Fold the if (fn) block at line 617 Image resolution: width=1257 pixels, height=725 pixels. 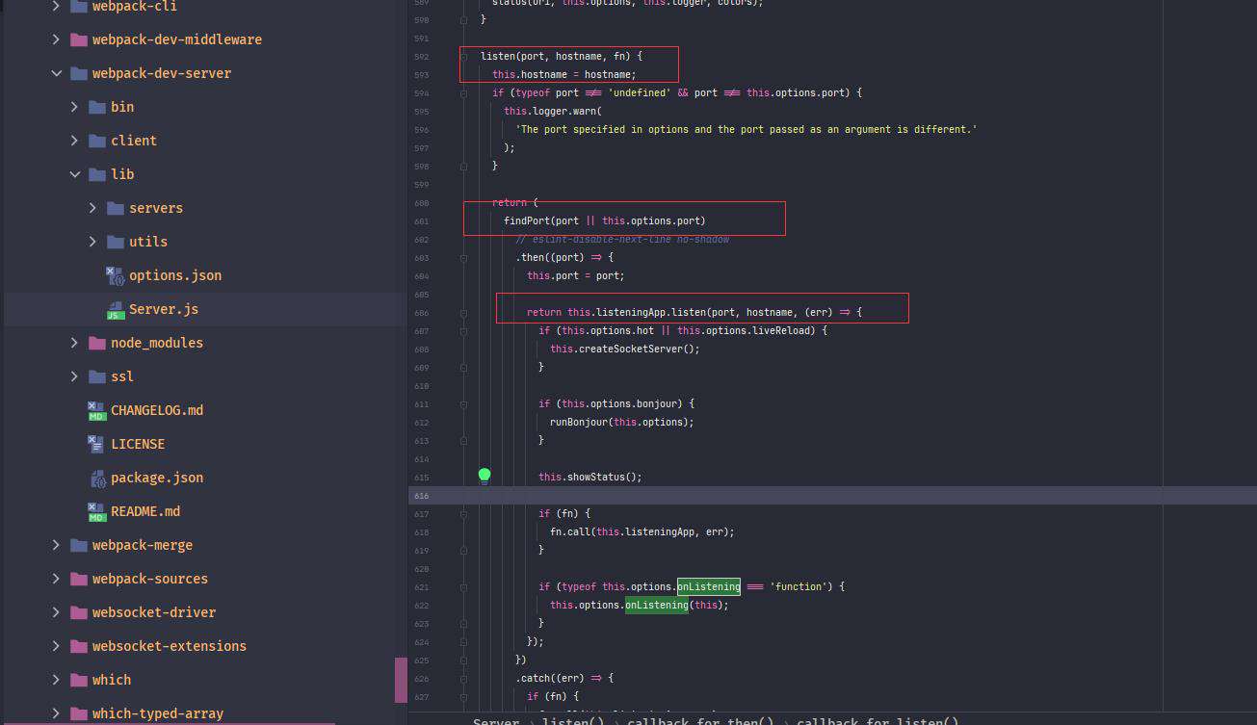(x=463, y=513)
